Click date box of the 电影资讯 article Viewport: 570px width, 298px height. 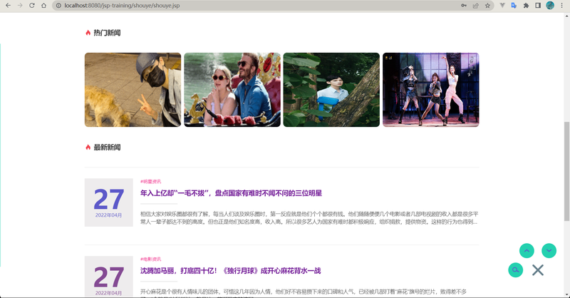coord(109,277)
